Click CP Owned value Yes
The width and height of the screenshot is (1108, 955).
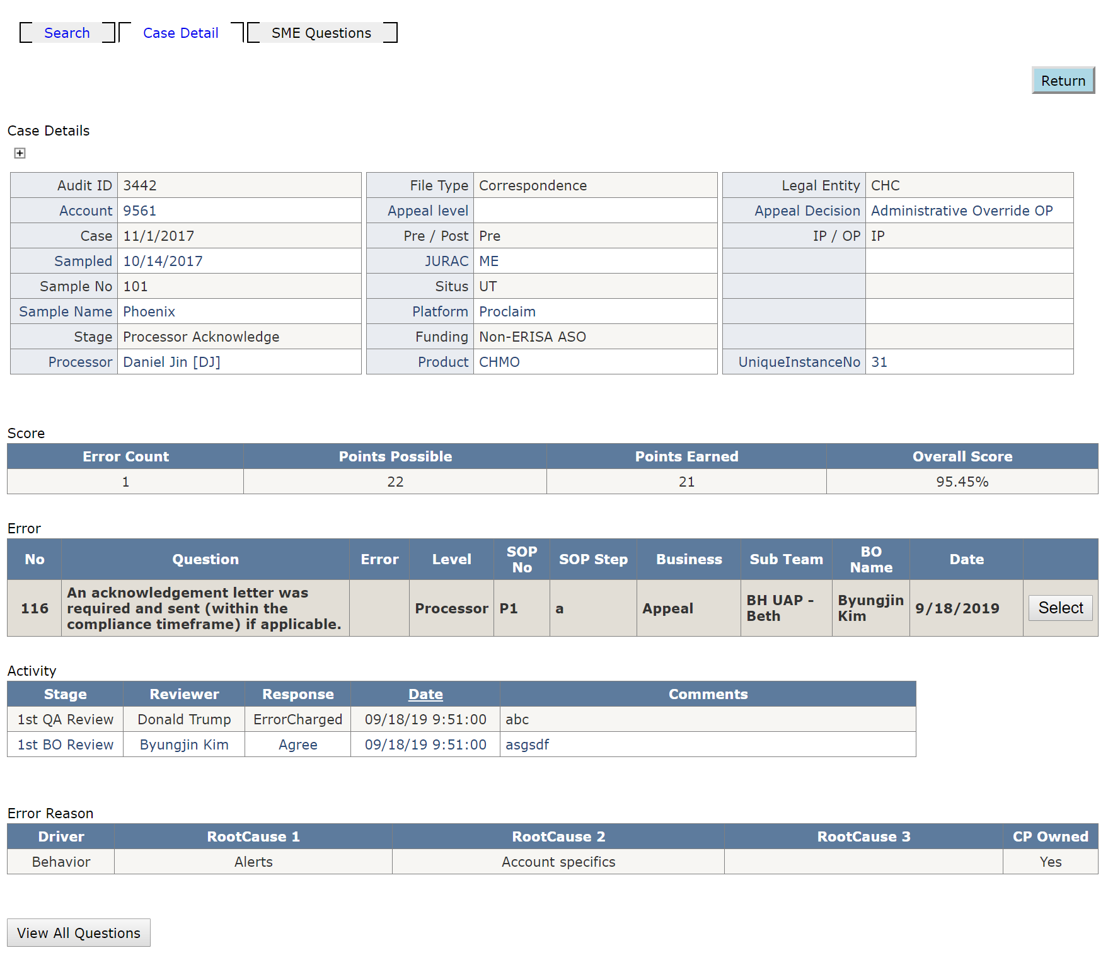click(1051, 862)
